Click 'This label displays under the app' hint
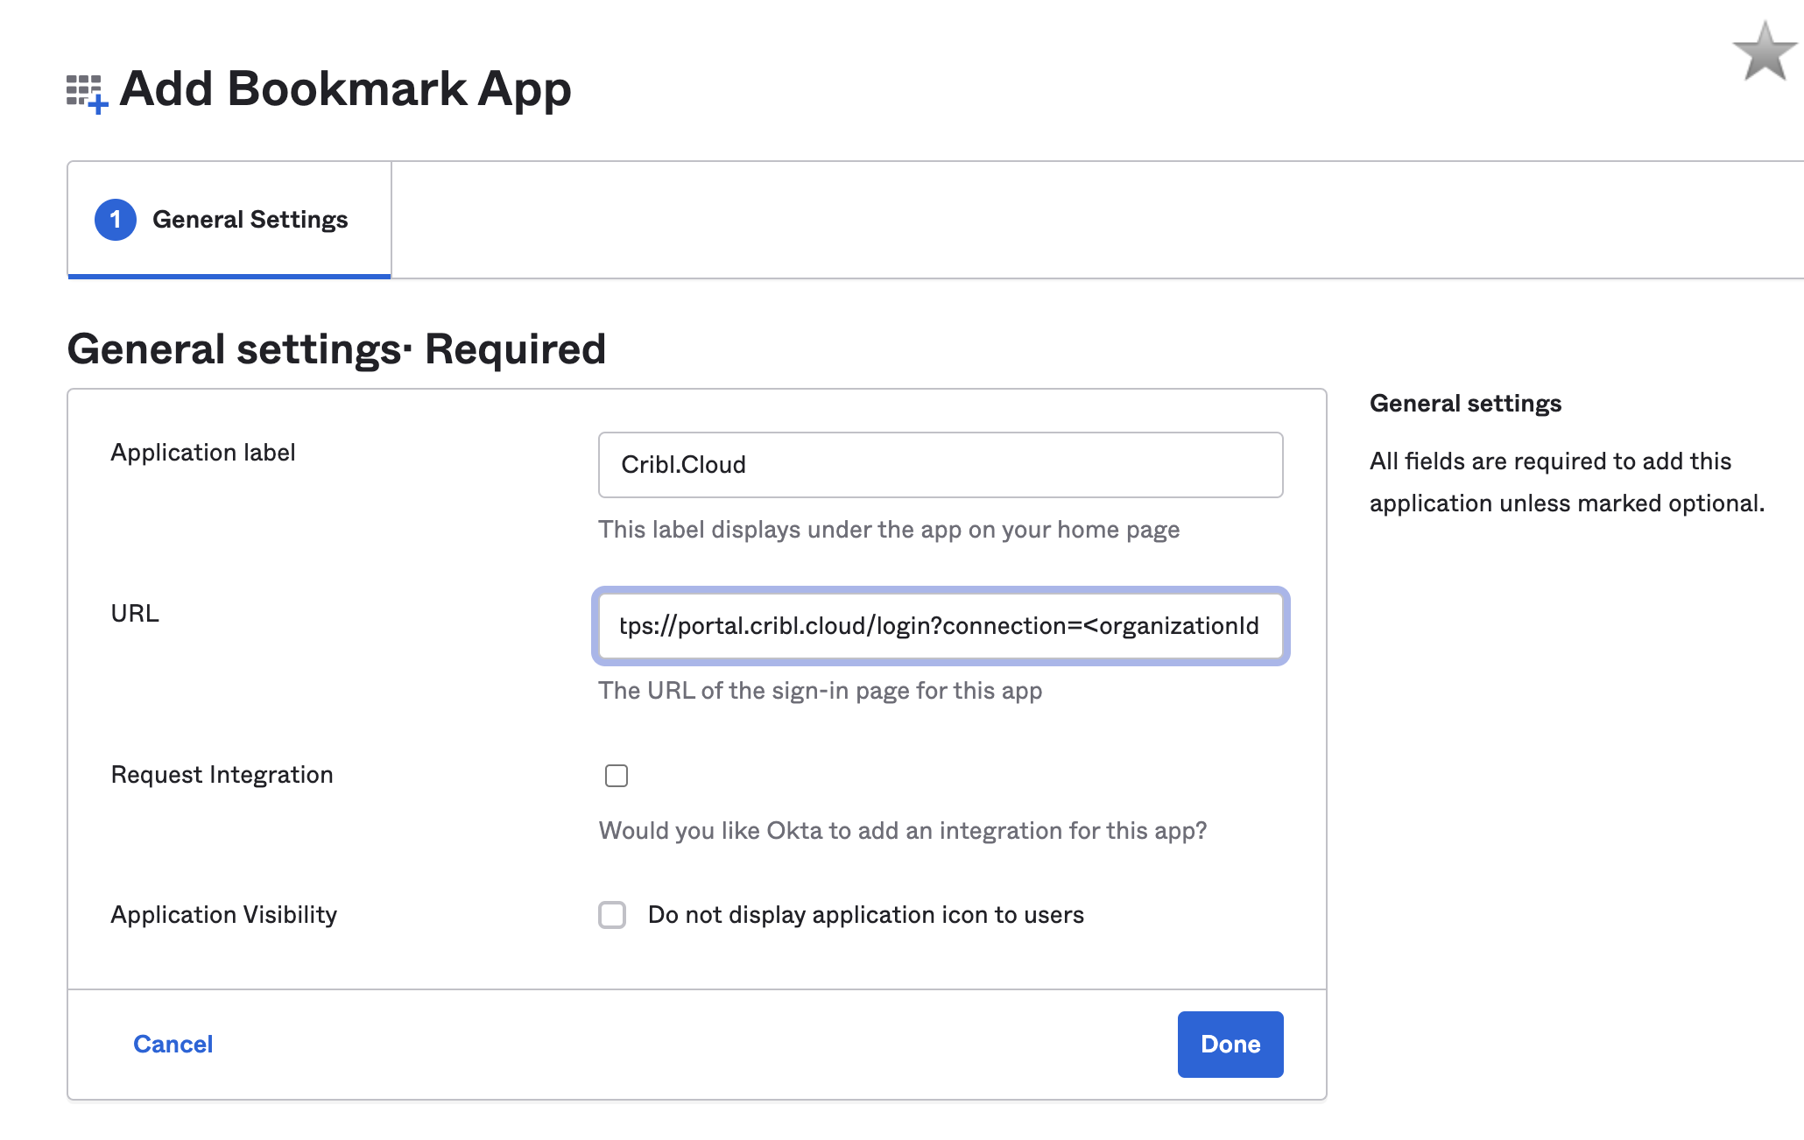 889,530
